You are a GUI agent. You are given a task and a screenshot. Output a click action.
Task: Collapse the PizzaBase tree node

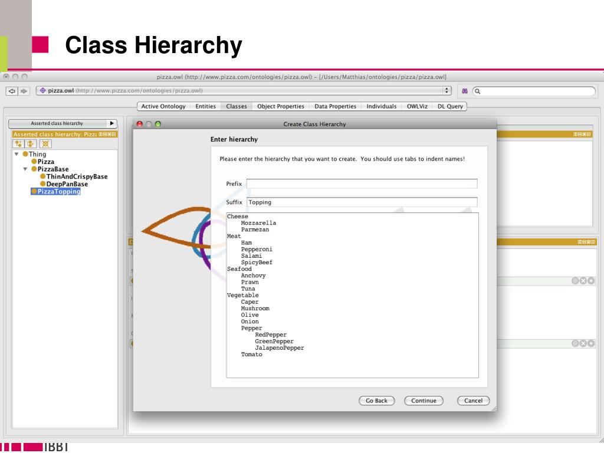25,169
